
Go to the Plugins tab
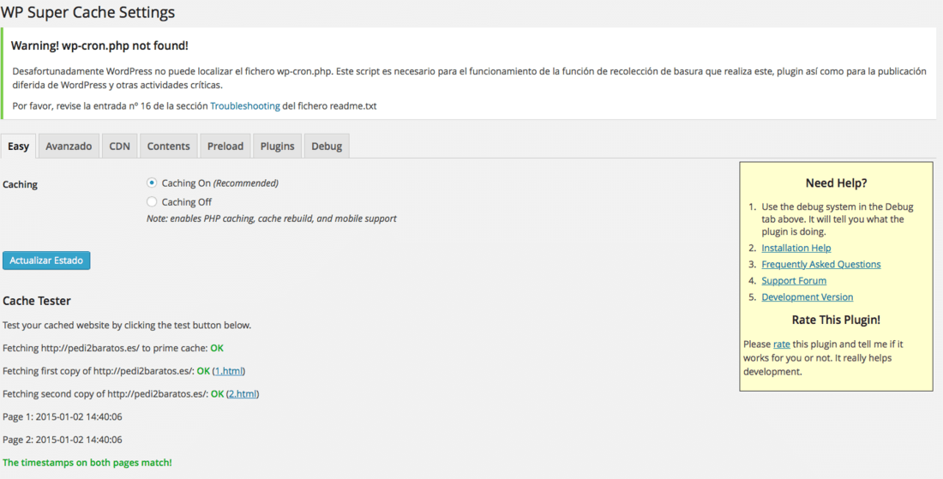pos(277,146)
